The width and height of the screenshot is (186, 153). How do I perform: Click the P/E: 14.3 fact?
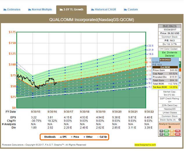pyautogui.click(x=170, y=41)
